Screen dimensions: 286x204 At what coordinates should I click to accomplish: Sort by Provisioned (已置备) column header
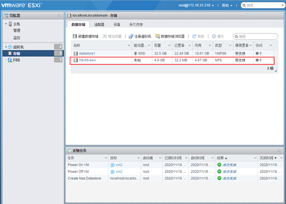180,45
